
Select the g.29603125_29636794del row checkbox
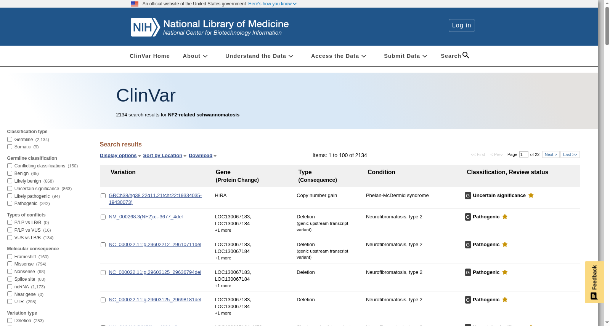click(x=103, y=273)
